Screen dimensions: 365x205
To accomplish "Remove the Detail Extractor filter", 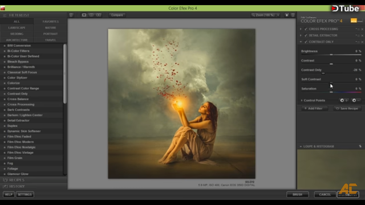I will pyautogui.click(x=362, y=35).
